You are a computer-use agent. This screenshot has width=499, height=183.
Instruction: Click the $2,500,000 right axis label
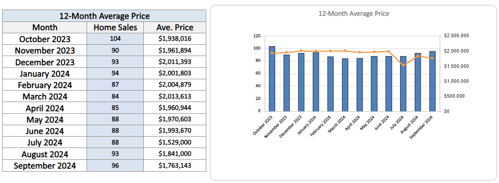tap(456, 36)
